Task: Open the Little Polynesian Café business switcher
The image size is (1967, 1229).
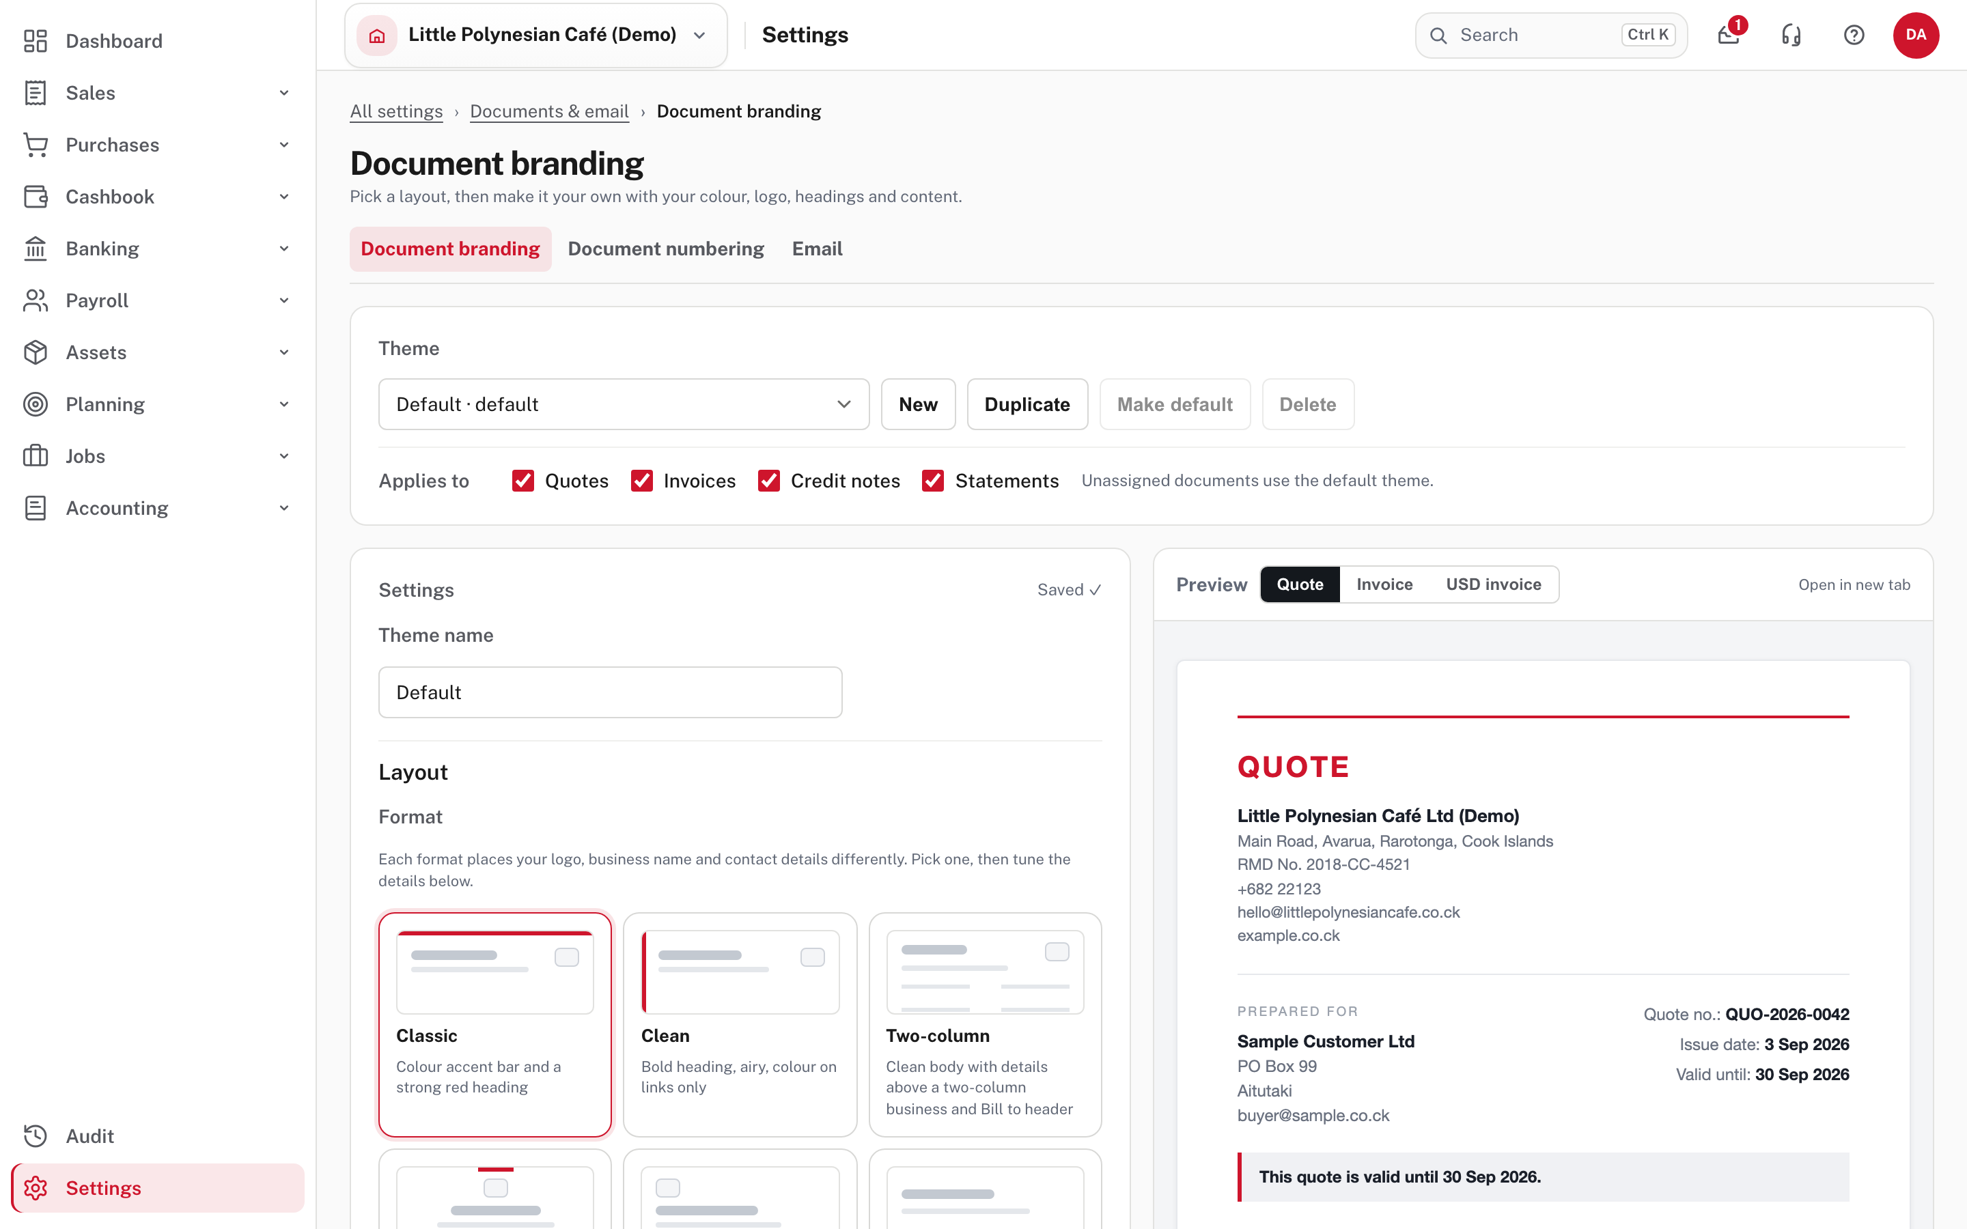Action: (535, 35)
